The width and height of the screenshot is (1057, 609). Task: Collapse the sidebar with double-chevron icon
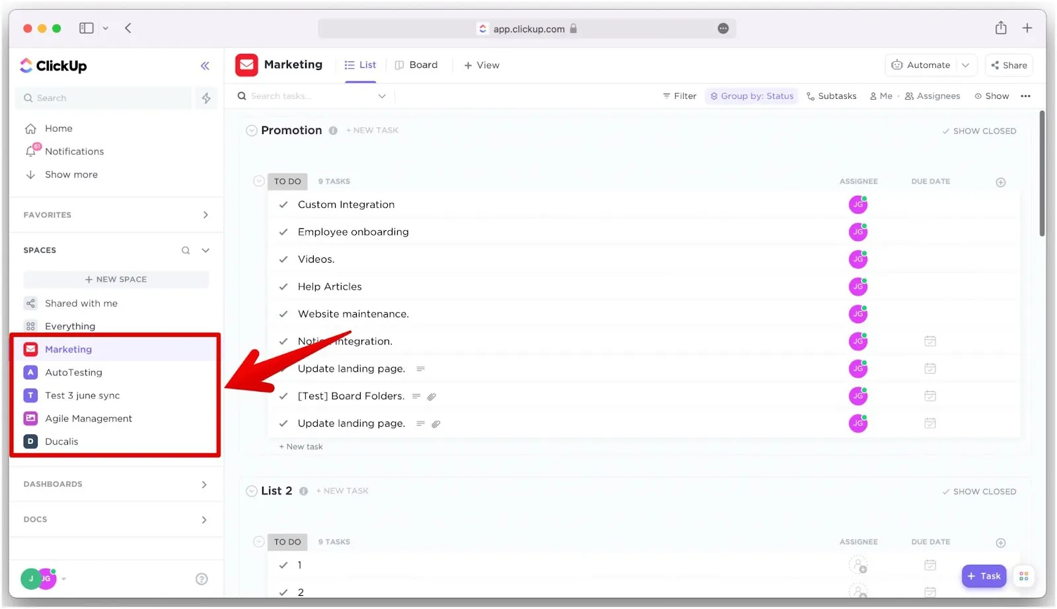[205, 66]
